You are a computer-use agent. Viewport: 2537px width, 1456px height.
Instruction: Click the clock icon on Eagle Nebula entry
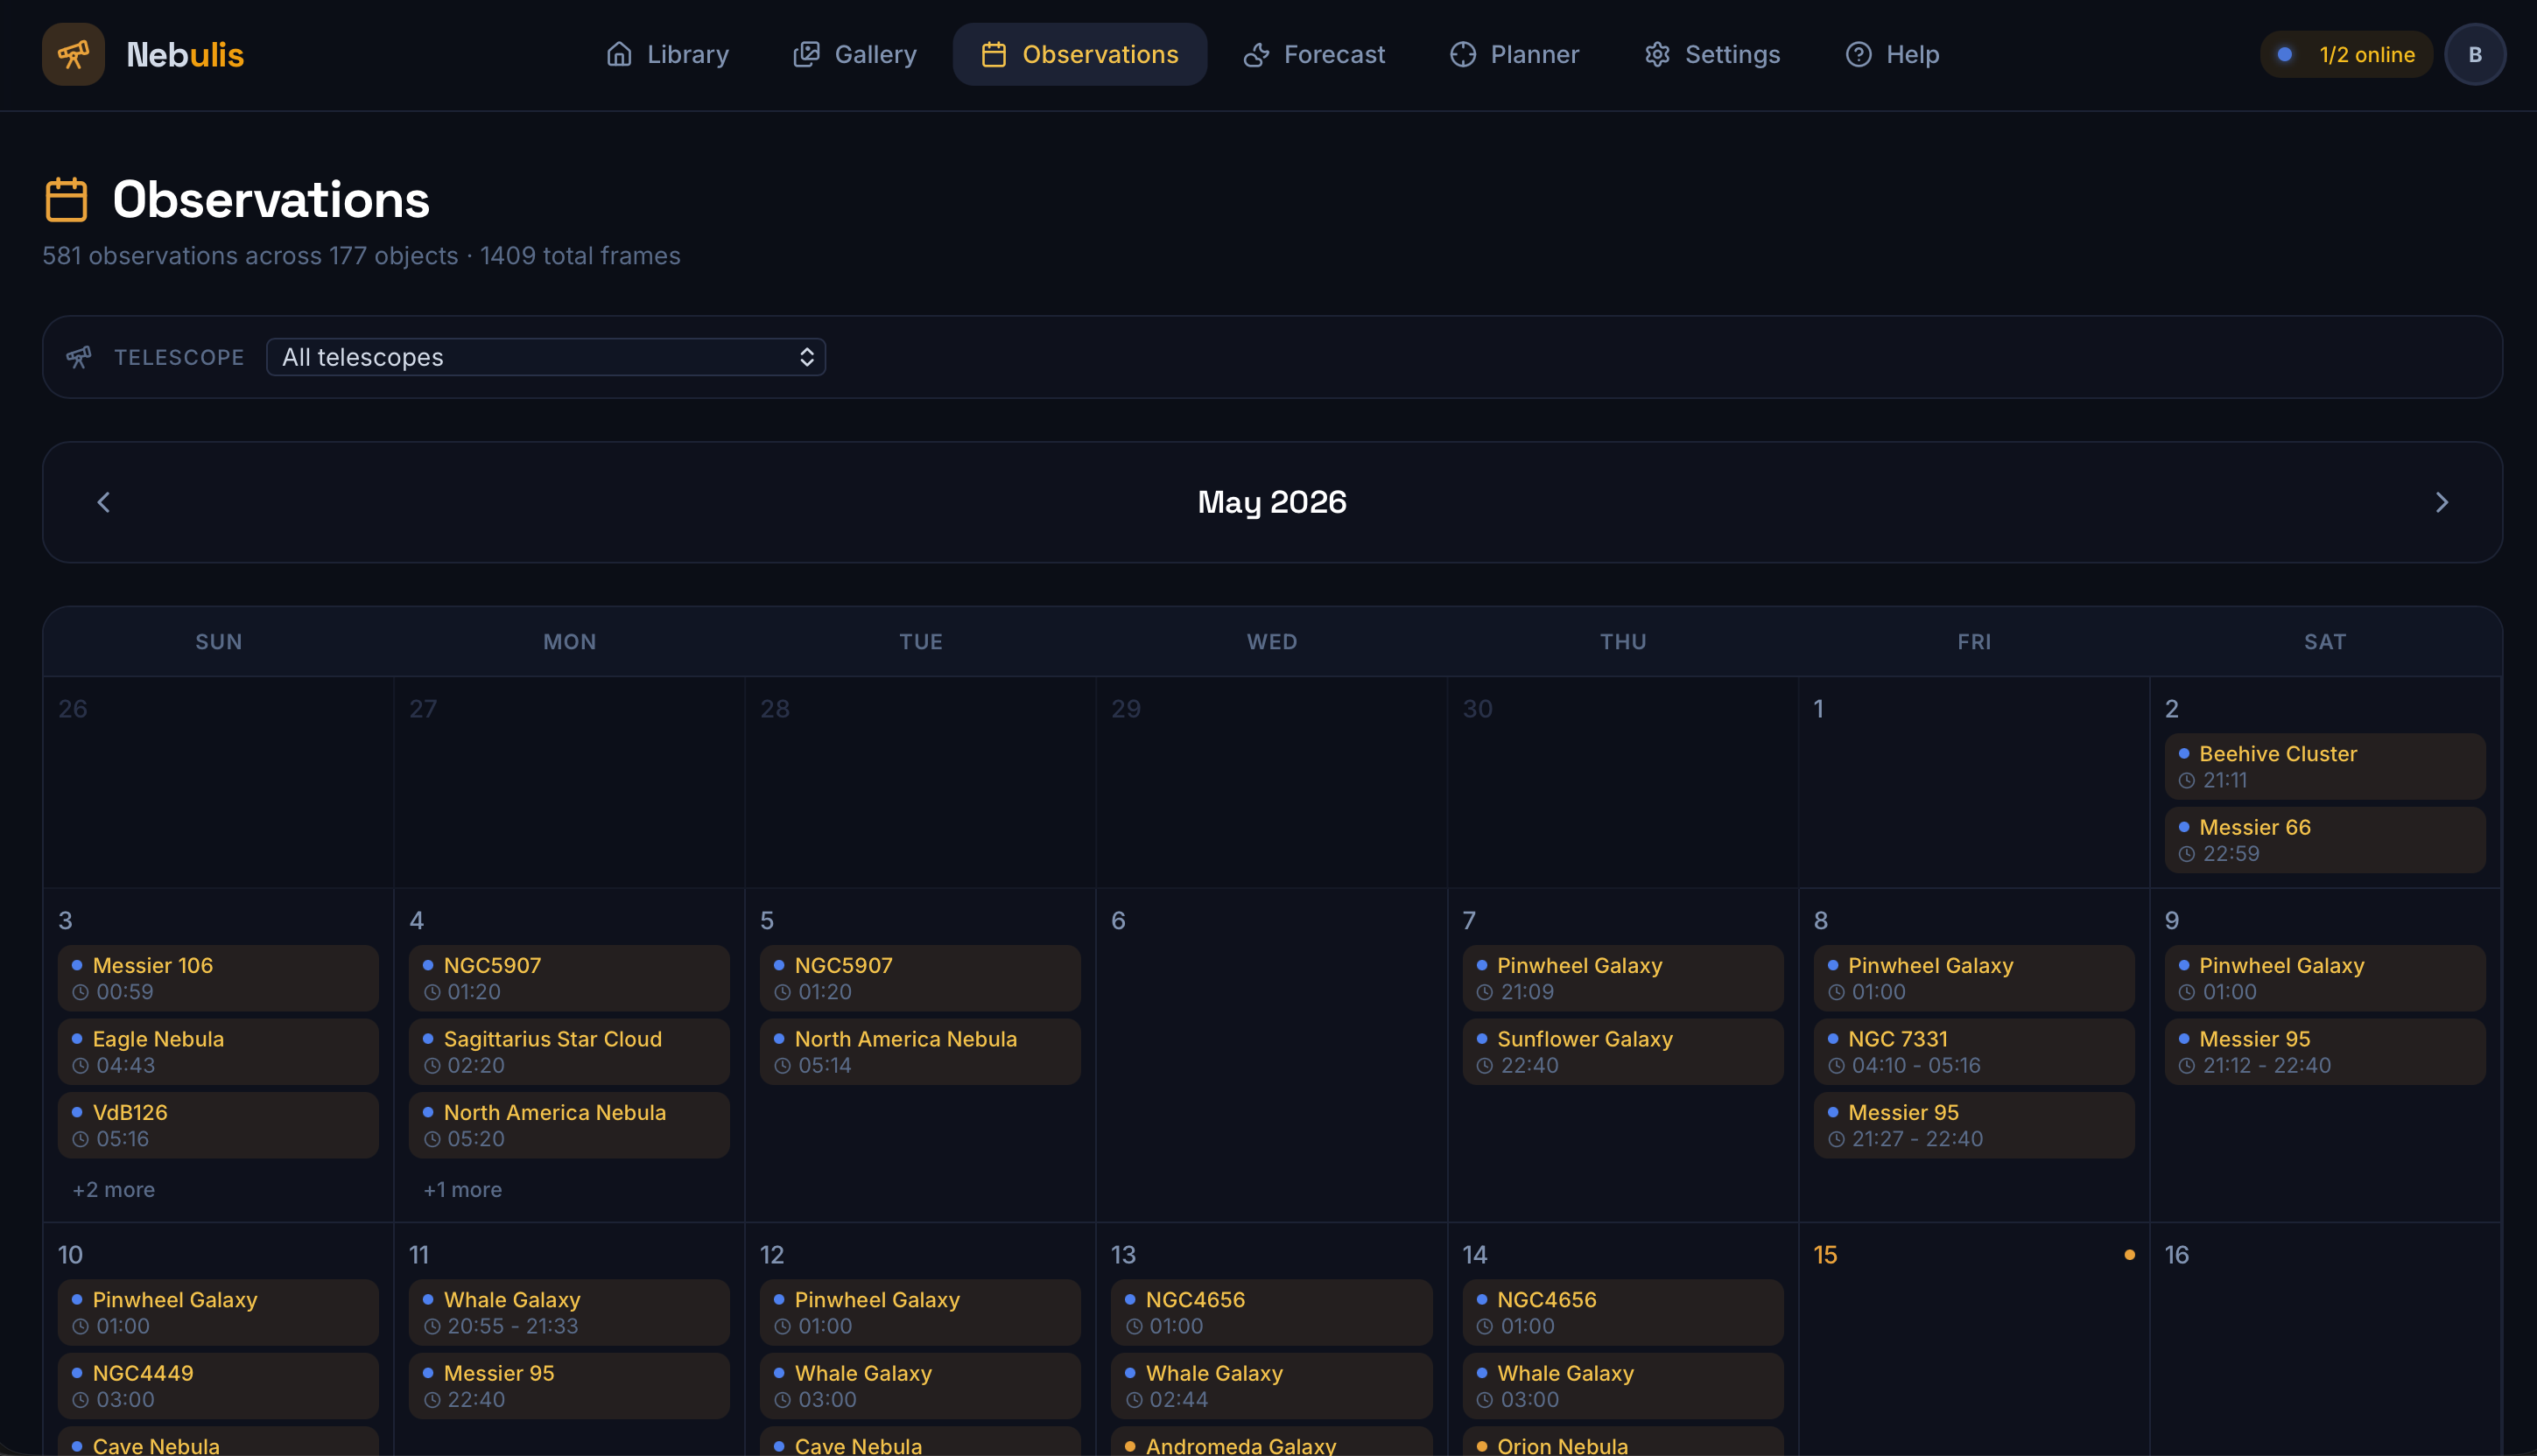point(80,1066)
